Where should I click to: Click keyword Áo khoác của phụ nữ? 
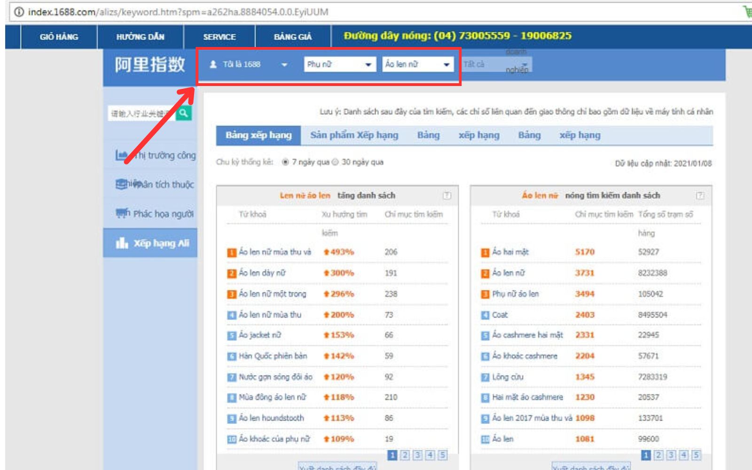274,439
